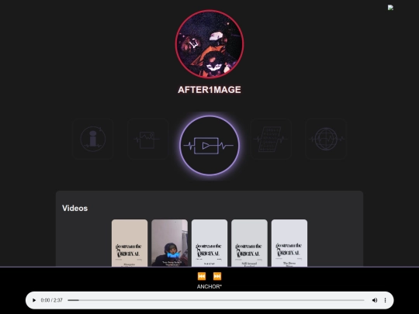
Task: Skip to the previous track
Action: (202, 276)
